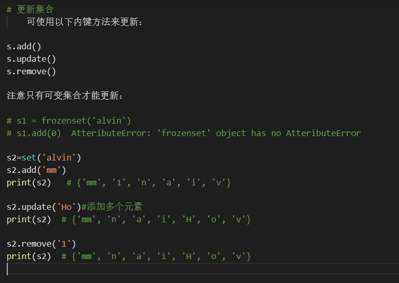The height and width of the screenshot is (283, 399).
Task: Click the 'alvin' string in s2=set line
Action: coord(59,158)
